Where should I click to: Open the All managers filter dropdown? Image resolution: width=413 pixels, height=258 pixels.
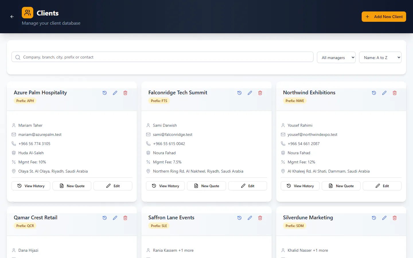(336, 57)
